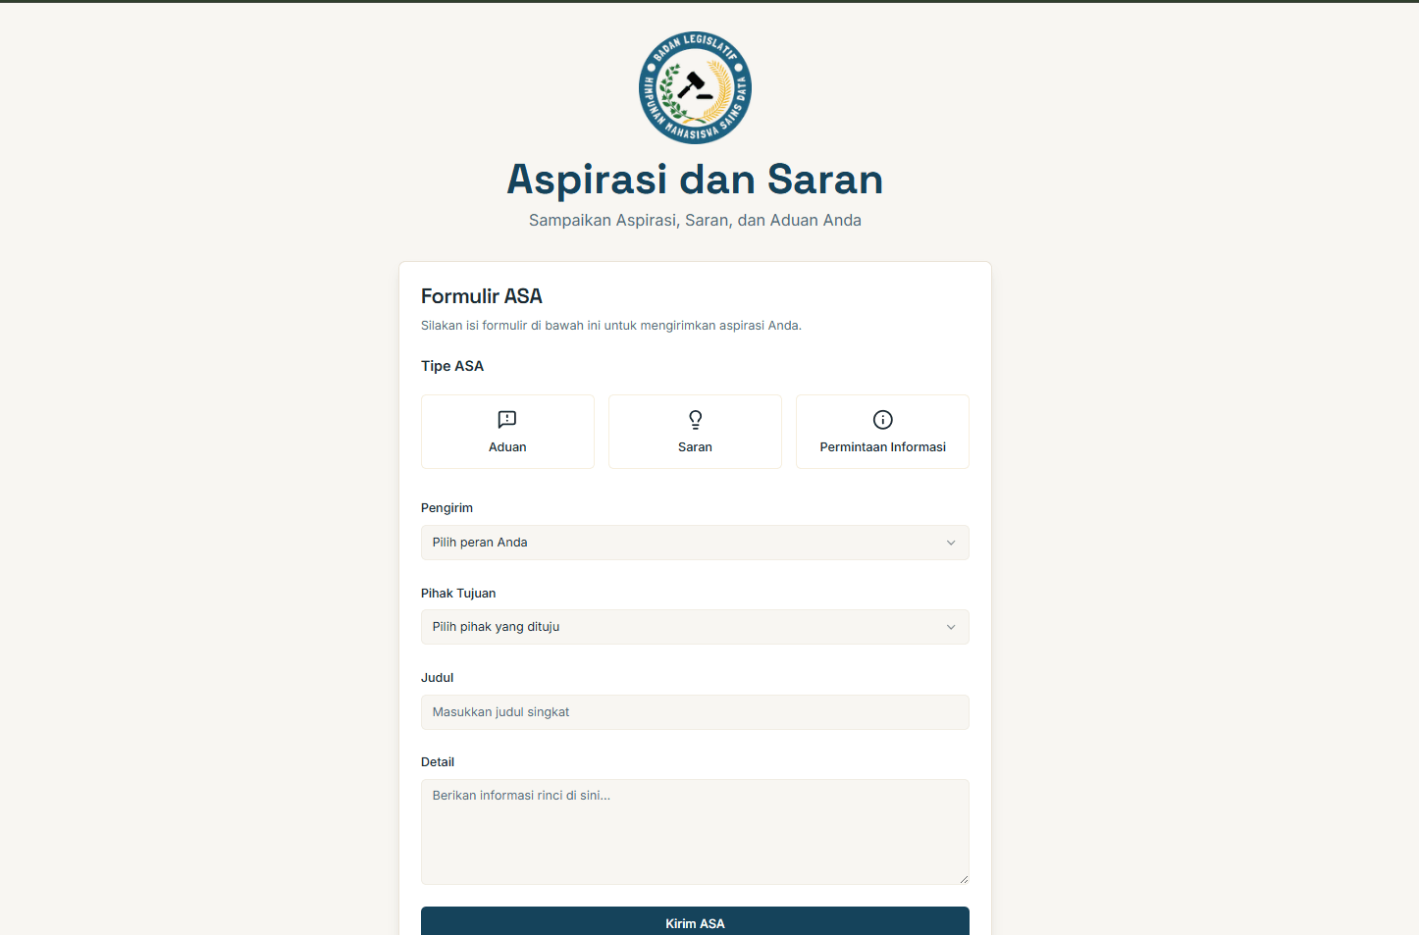The width and height of the screenshot is (1419, 935).
Task: Click inside the Judul input field
Action: [x=695, y=712]
